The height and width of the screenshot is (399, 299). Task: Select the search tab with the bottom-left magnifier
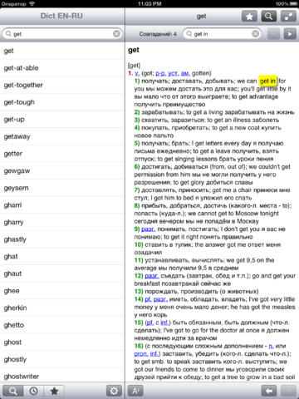pyautogui.click(x=12, y=391)
